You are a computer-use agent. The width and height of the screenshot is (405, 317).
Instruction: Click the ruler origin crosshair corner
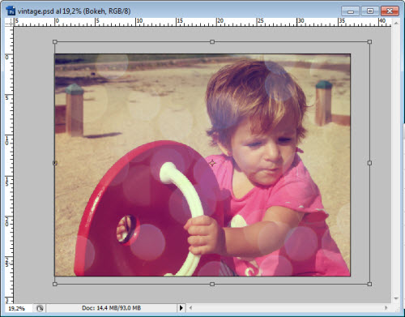[10, 23]
